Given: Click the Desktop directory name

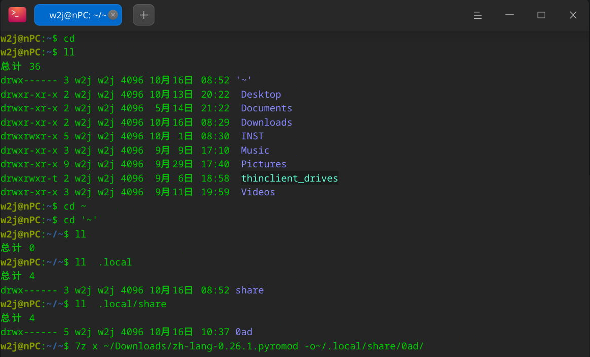Looking at the screenshot, I should coord(261,94).
